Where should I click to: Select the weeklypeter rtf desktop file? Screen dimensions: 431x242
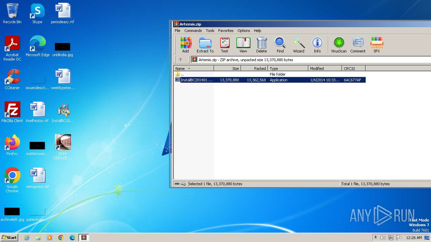tap(63, 79)
